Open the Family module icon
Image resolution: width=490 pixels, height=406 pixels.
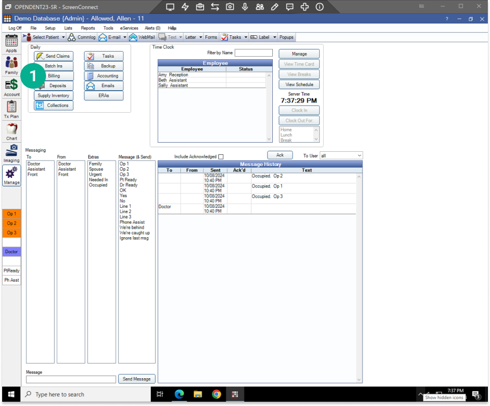[11, 65]
